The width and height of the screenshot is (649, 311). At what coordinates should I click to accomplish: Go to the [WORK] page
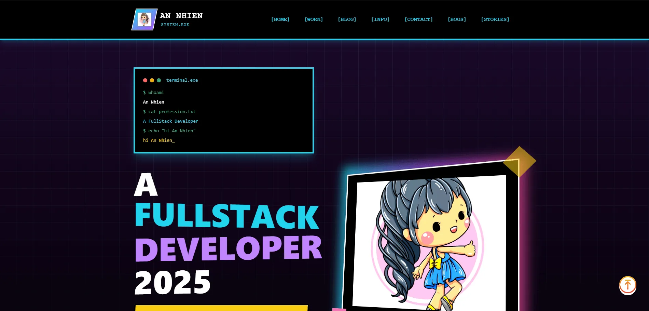[314, 19]
